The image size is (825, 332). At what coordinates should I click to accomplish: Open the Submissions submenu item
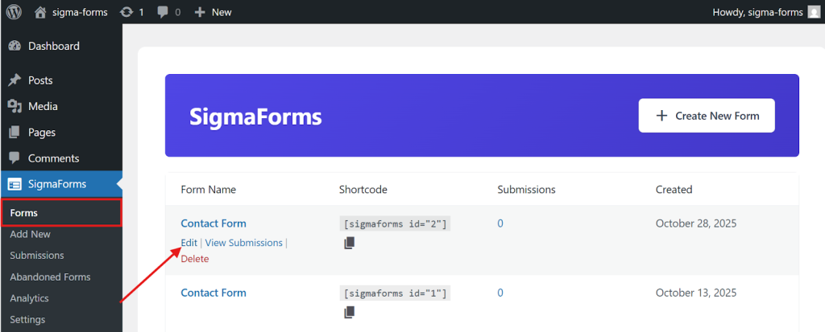pyautogui.click(x=37, y=256)
